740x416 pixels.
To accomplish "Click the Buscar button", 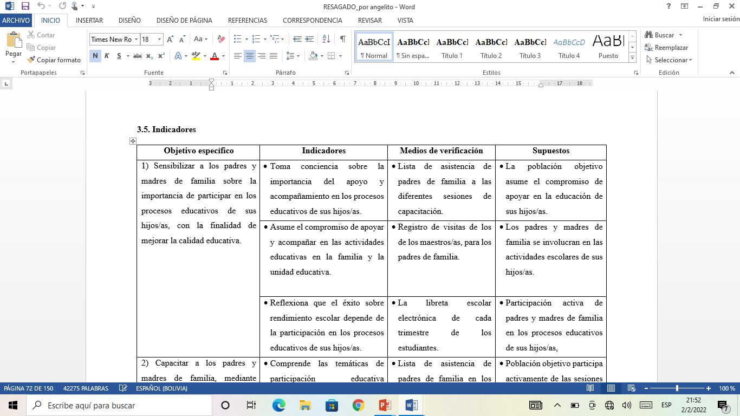I will (664, 35).
